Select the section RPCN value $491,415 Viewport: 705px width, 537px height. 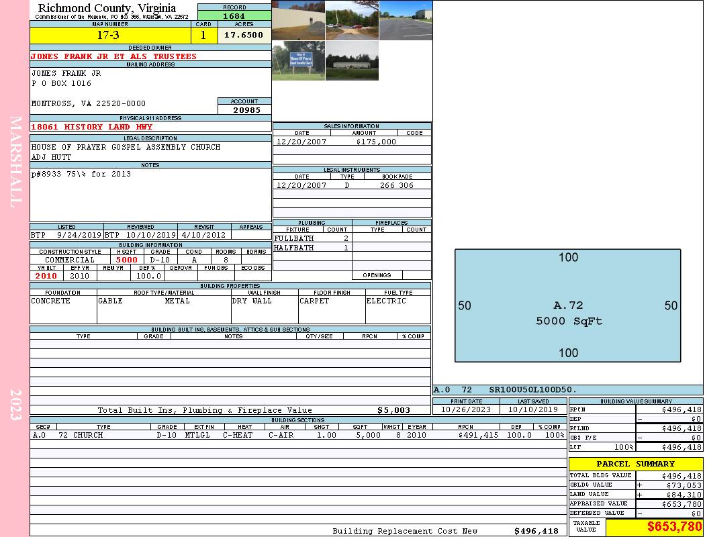tap(478, 435)
